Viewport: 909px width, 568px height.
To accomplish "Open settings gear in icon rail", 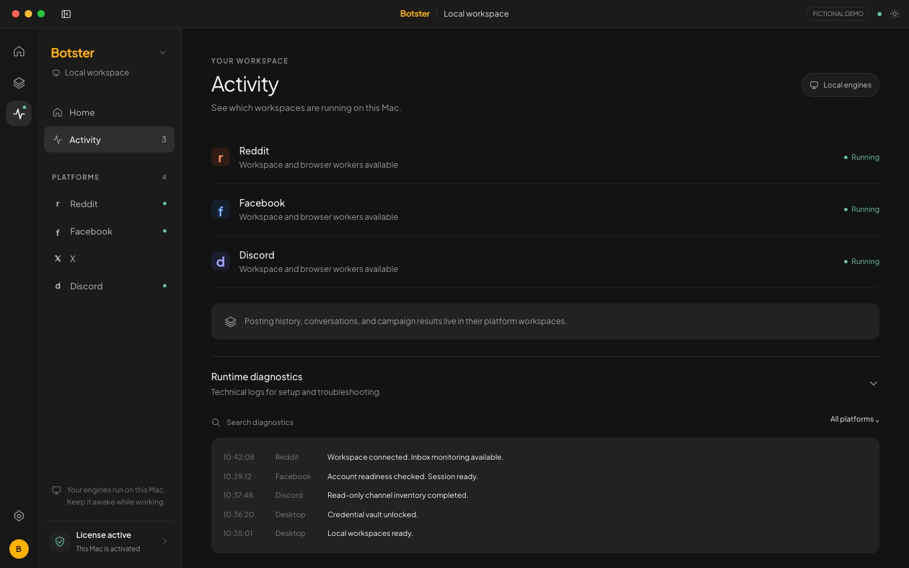I will point(19,516).
